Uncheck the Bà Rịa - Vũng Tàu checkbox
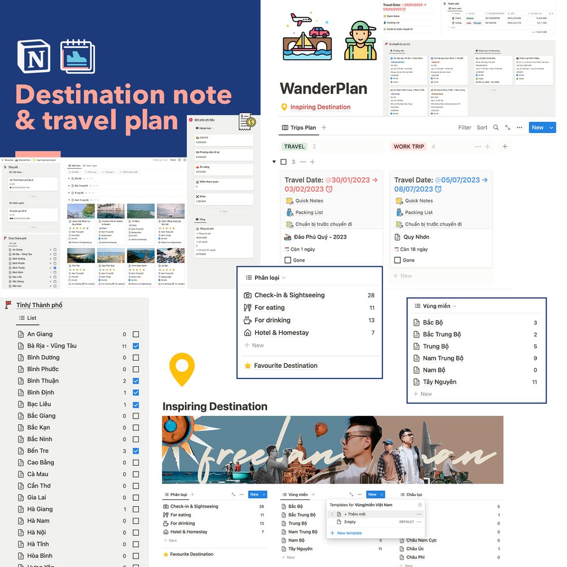This screenshot has width=567, height=567. pyautogui.click(x=136, y=346)
